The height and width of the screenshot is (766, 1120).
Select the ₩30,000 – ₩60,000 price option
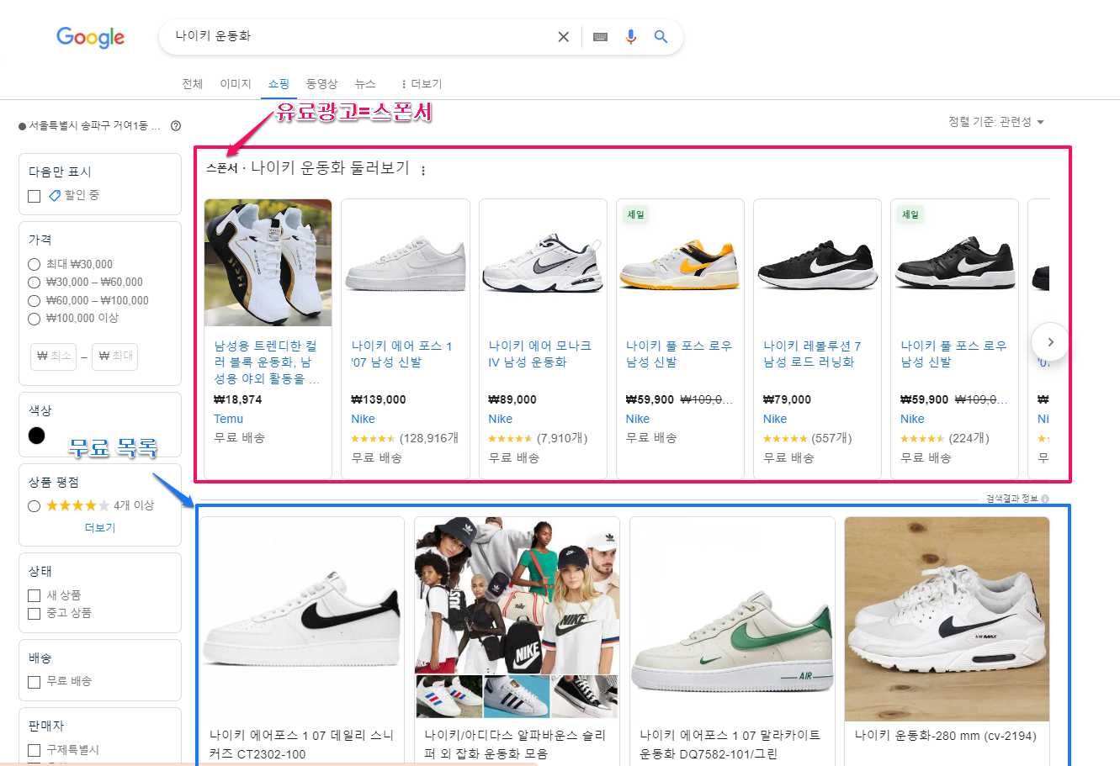click(x=35, y=283)
